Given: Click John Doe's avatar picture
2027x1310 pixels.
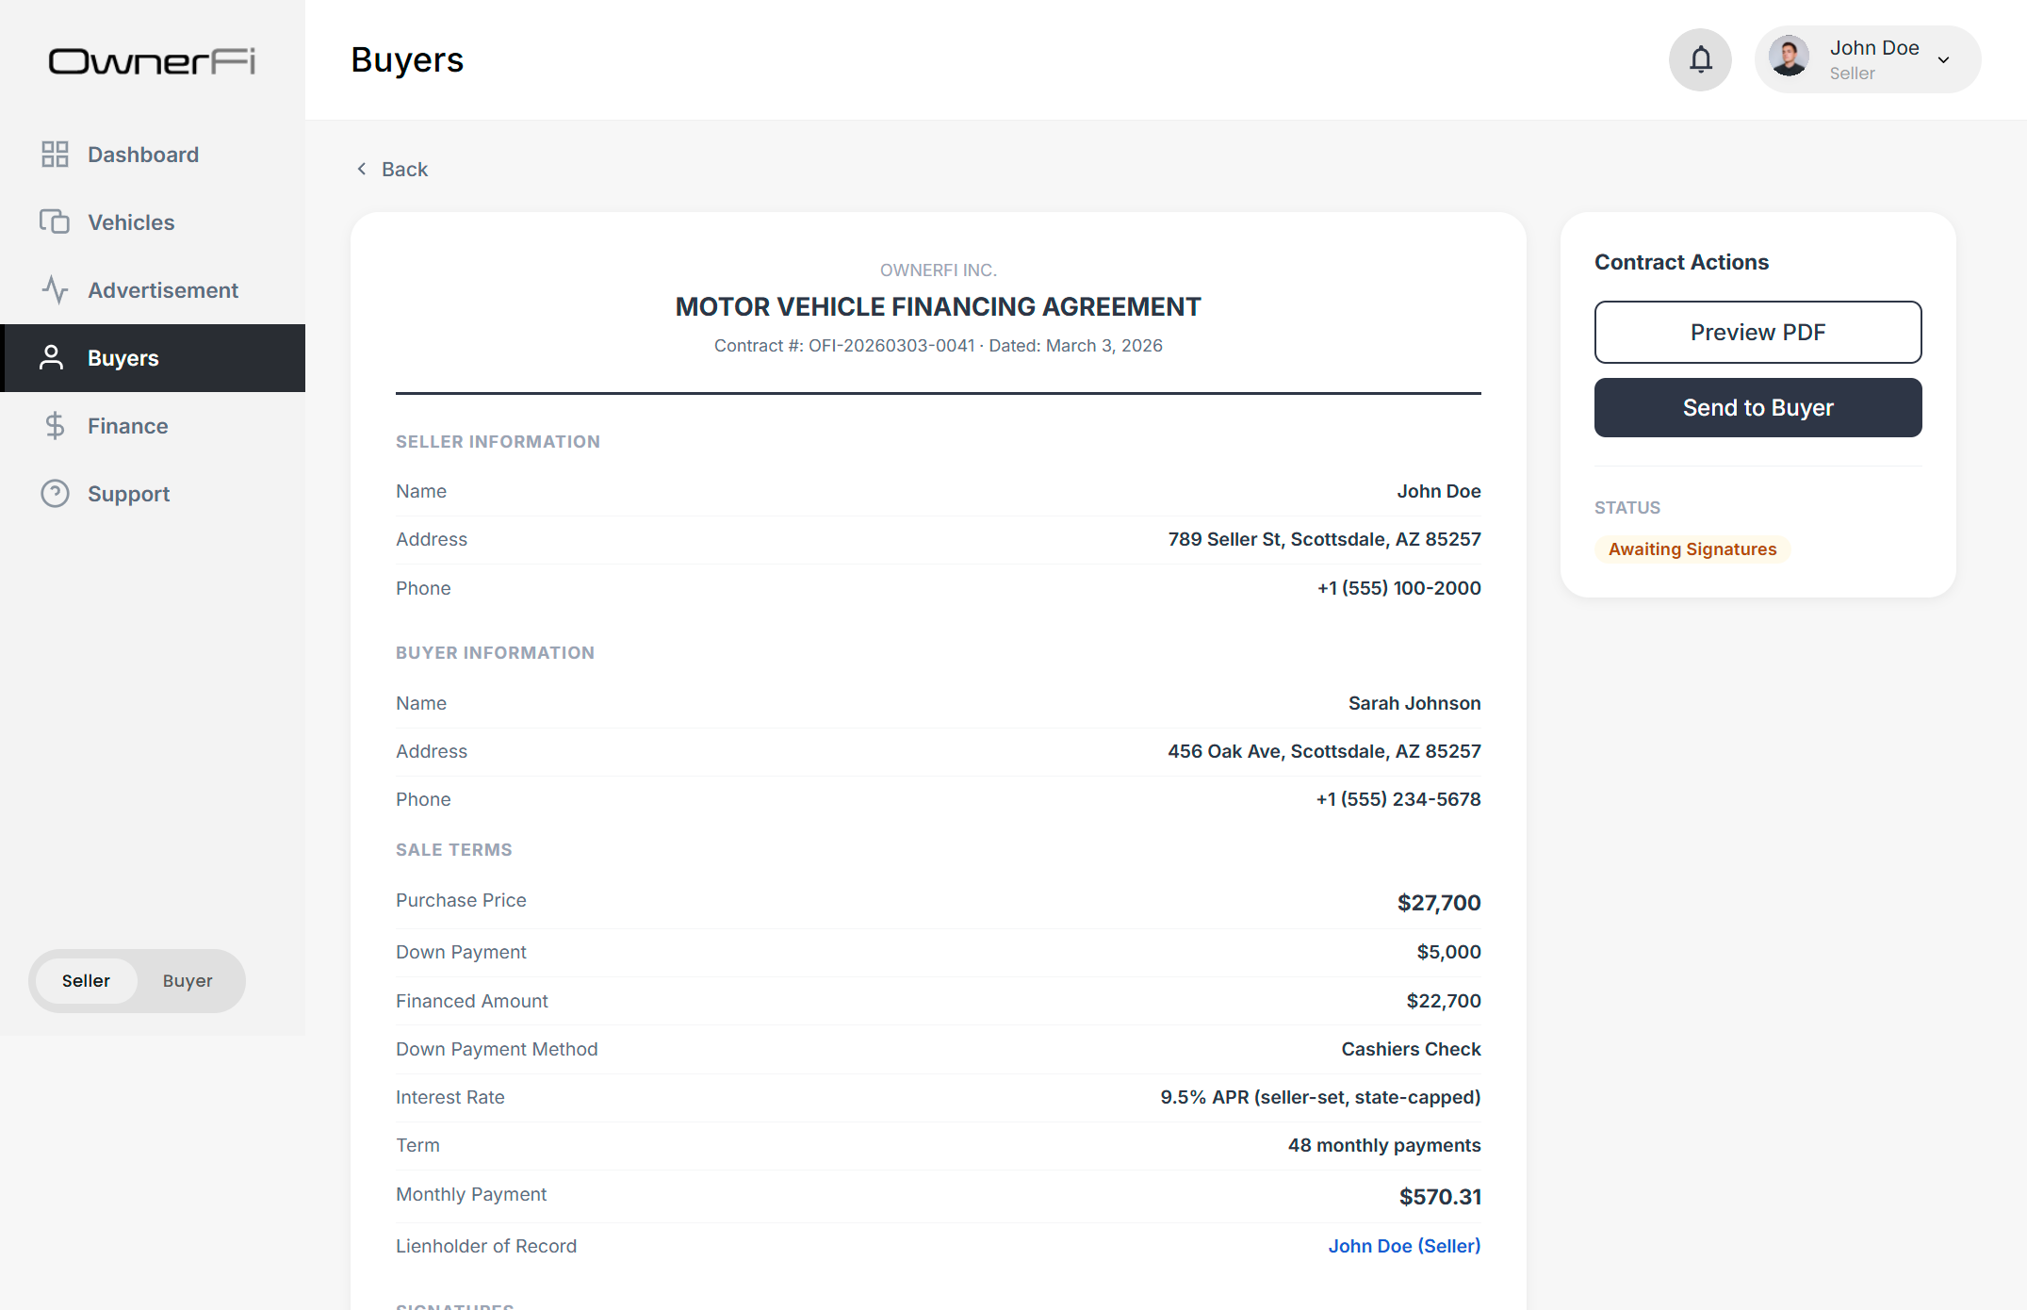Looking at the screenshot, I should (1789, 57).
